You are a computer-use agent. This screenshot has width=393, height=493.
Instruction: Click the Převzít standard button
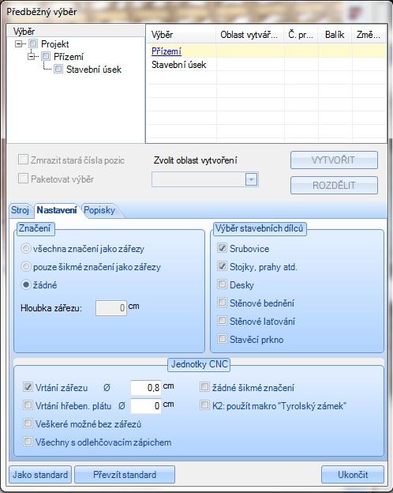125,475
